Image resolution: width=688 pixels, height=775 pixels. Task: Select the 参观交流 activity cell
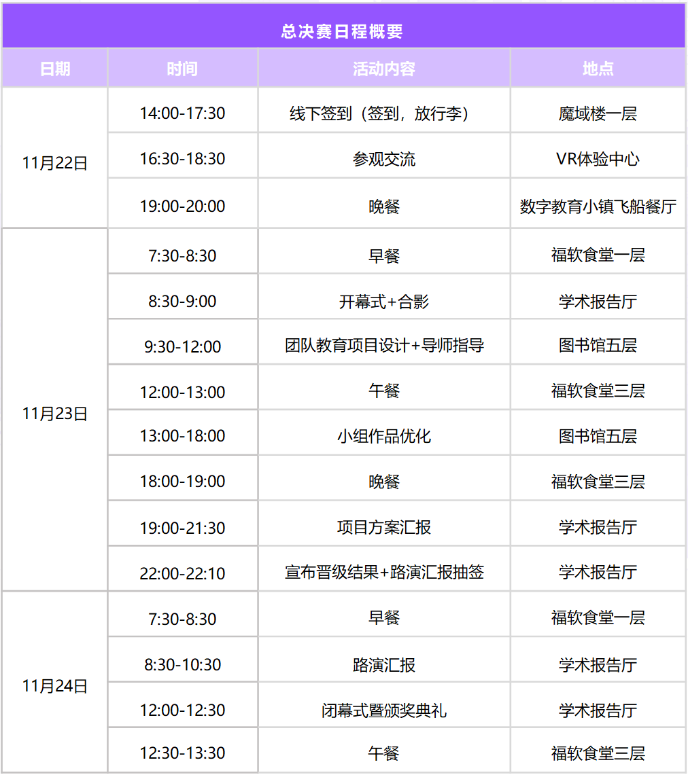coord(384,160)
